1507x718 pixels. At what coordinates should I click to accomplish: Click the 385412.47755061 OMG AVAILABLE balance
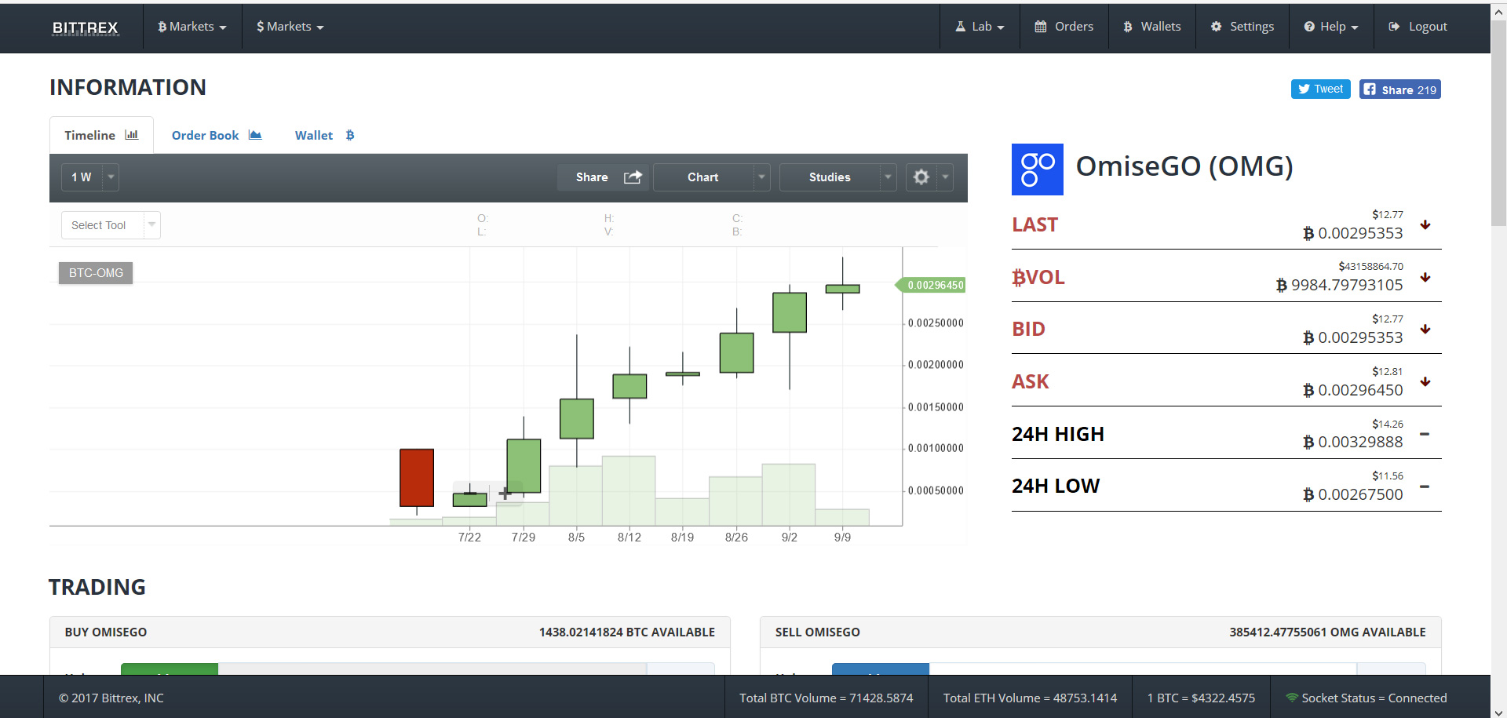pyautogui.click(x=1327, y=632)
